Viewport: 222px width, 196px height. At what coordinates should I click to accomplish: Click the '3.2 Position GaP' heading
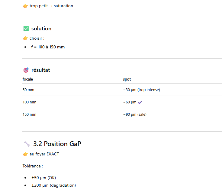point(57,144)
